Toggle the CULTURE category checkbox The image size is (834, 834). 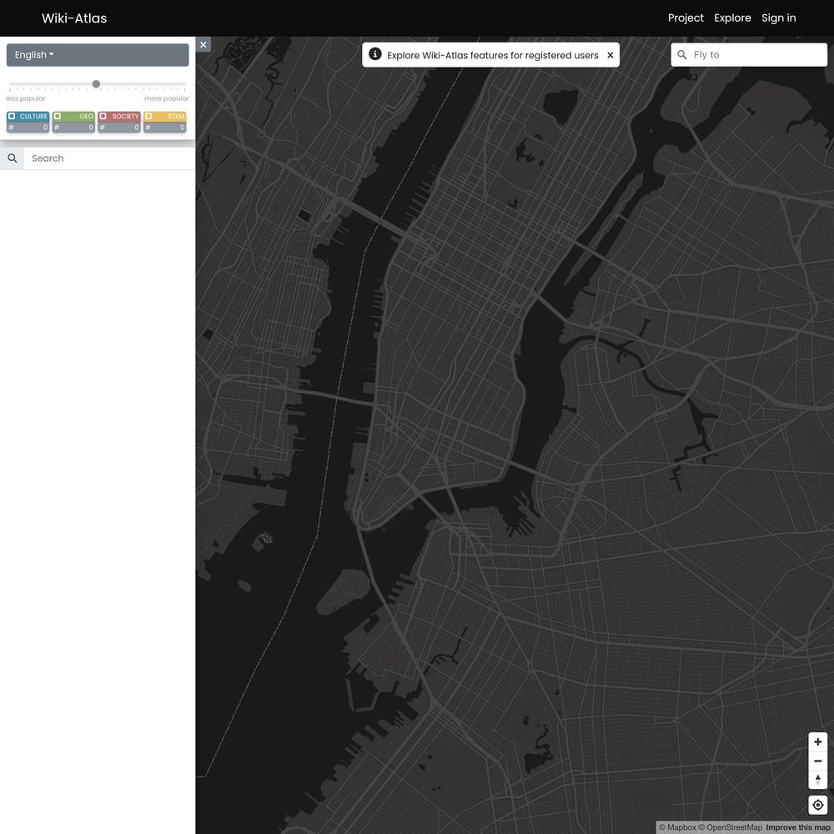(x=12, y=116)
